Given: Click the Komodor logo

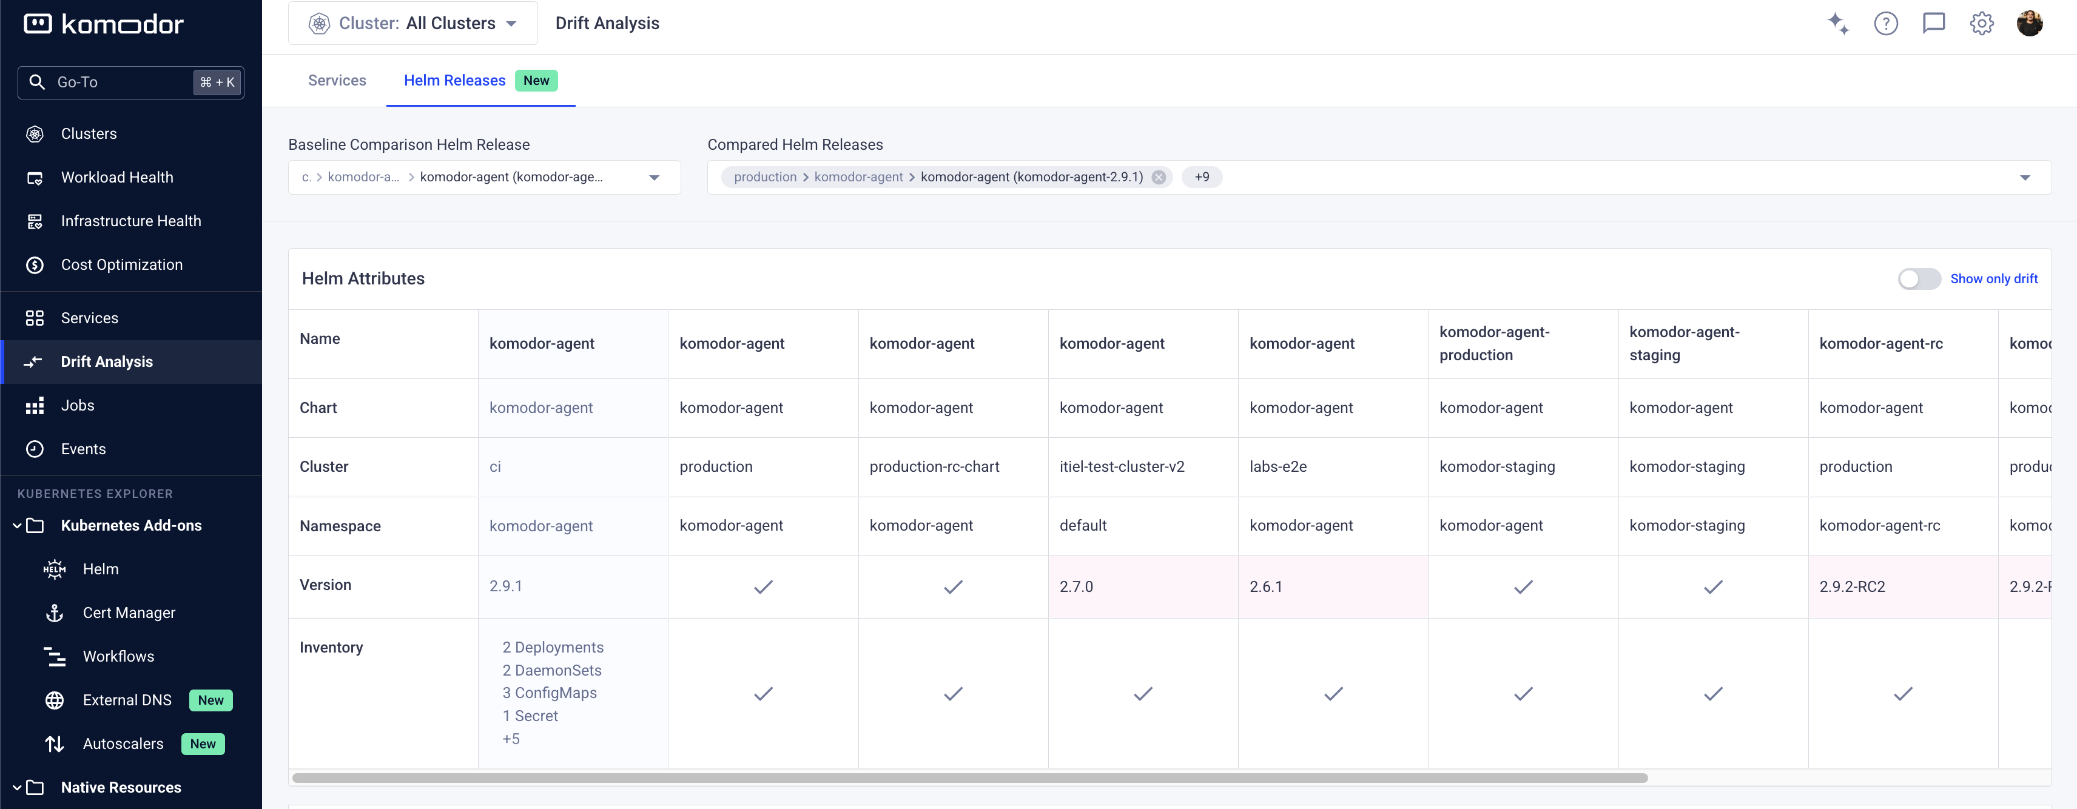Looking at the screenshot, I should (104, 24).
